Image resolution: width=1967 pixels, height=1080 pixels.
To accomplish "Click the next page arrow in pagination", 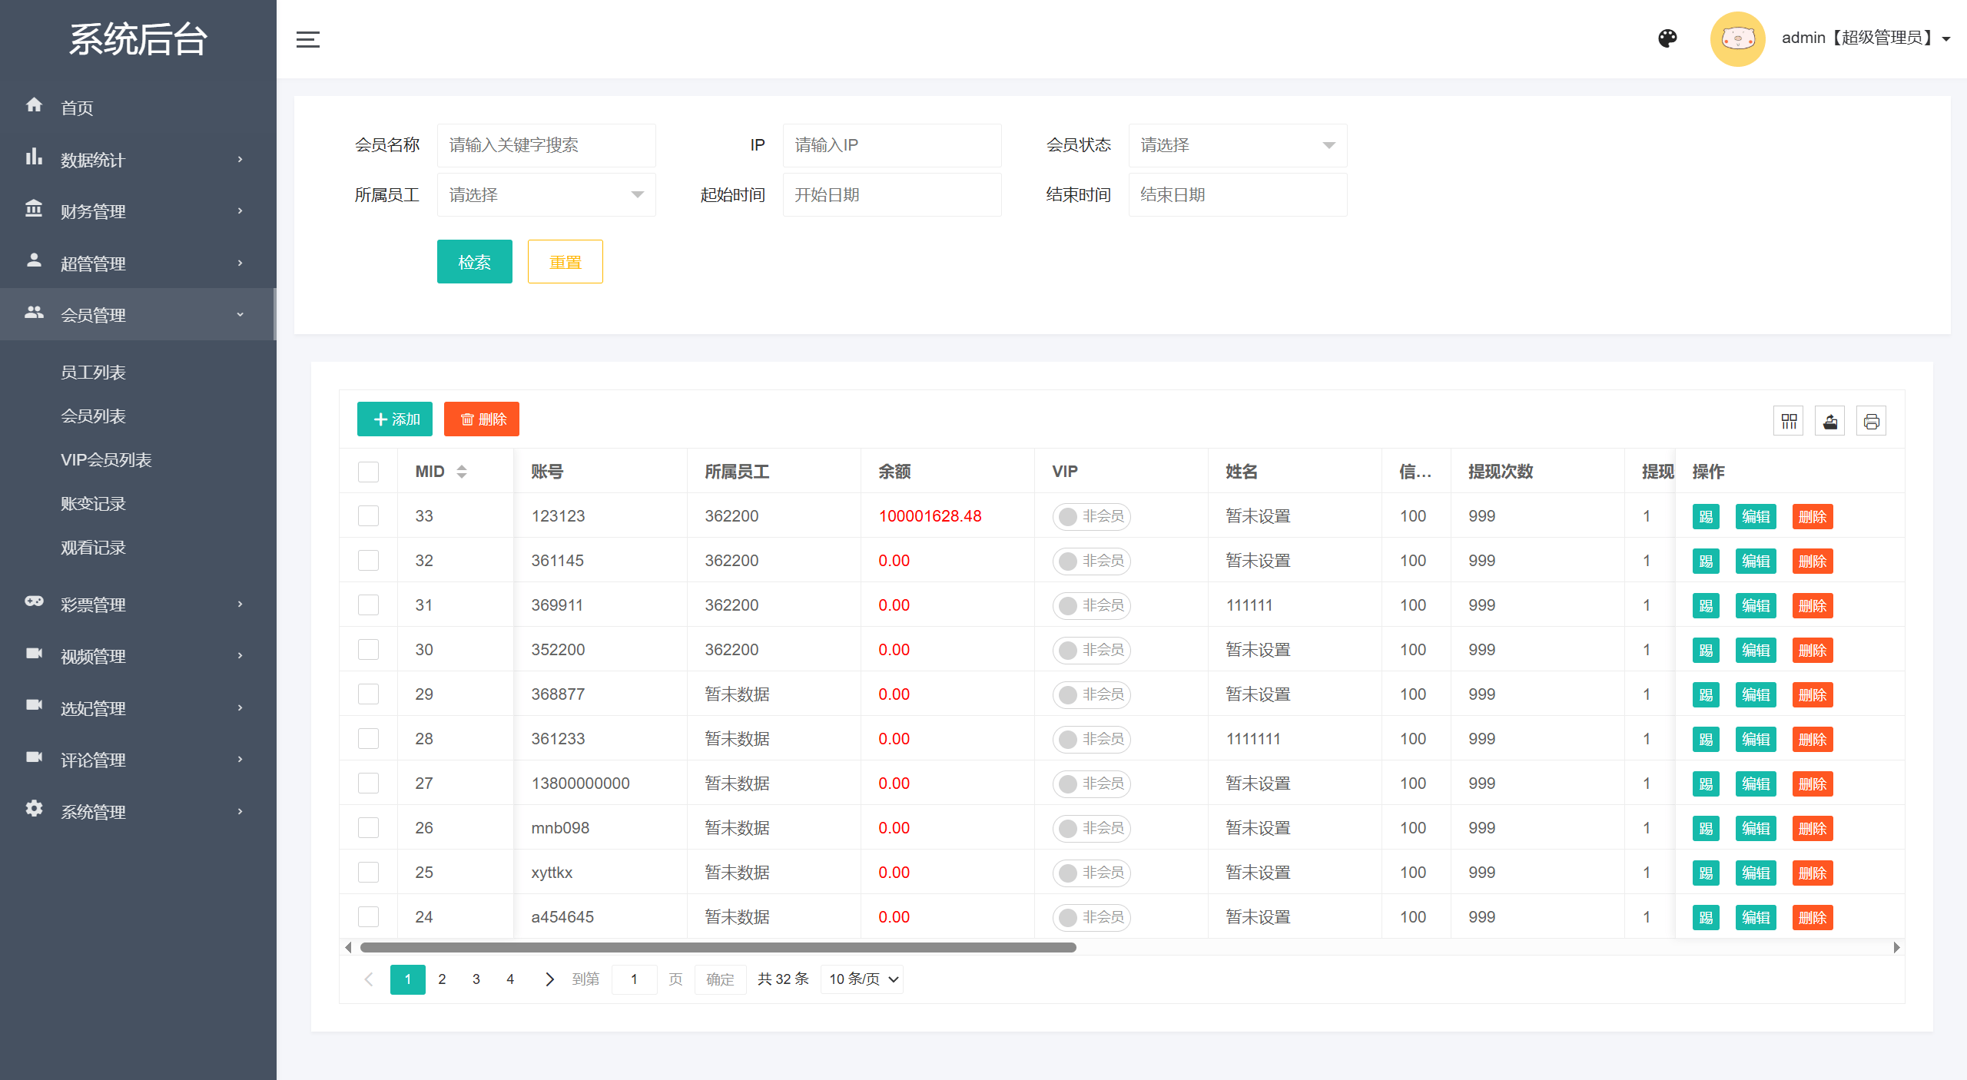I will tap(549, 979).
